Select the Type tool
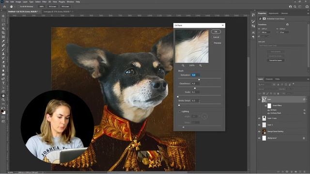 click(x=3, y=83)
